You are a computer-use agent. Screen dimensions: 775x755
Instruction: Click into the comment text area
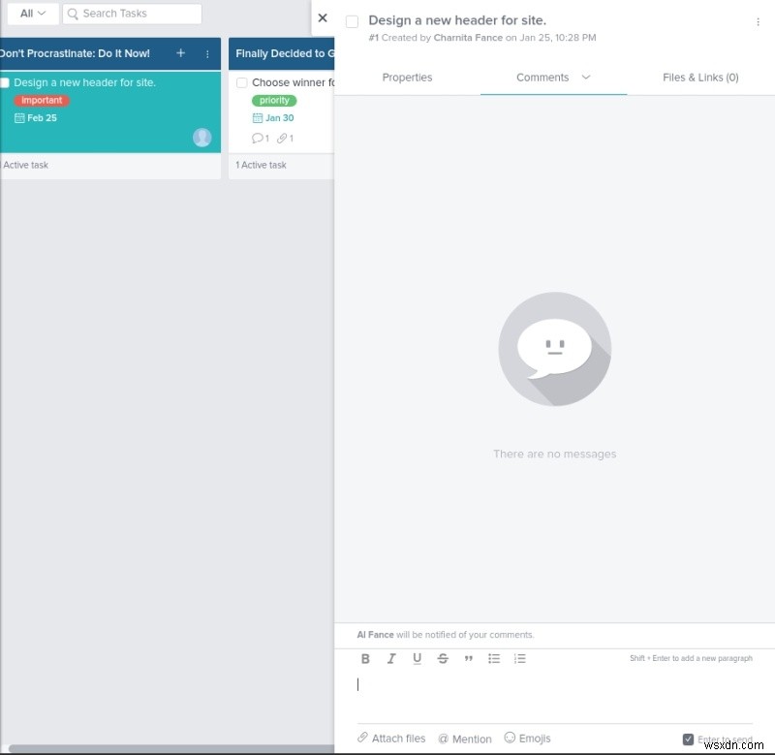554,695
